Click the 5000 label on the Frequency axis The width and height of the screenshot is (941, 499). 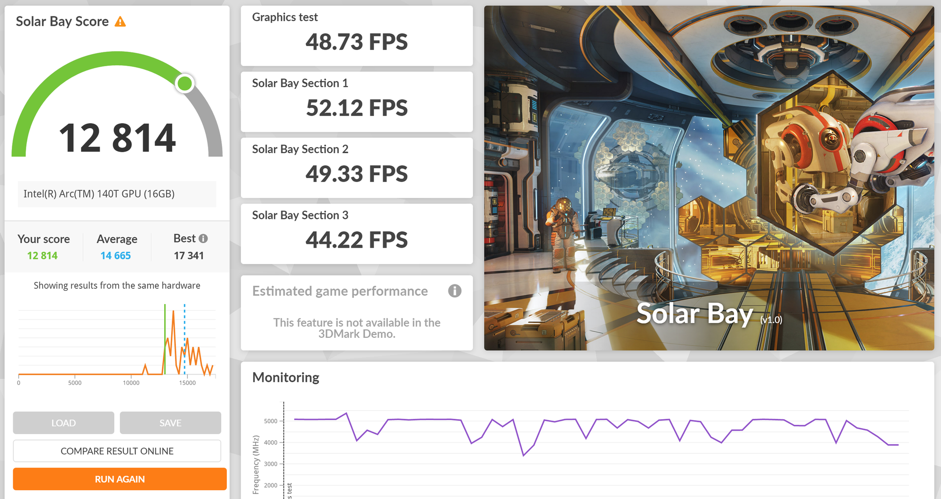click(271, 421)
